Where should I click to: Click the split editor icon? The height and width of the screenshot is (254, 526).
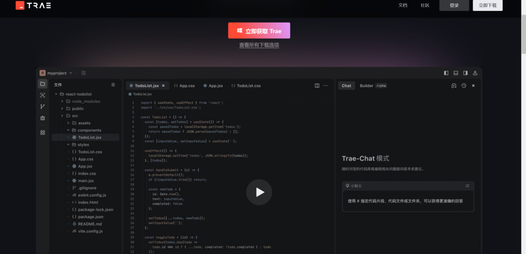coord(317,86)
